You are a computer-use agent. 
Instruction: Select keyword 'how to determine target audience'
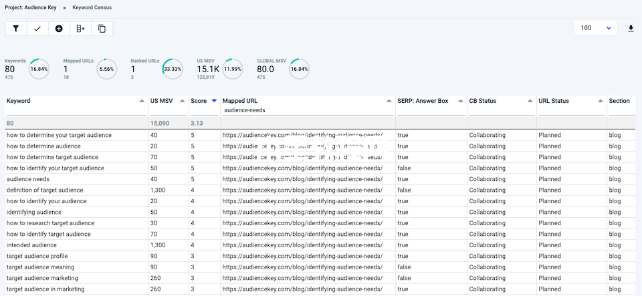[52, 157]
